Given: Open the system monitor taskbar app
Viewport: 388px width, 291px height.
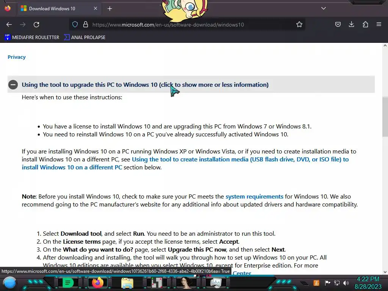Looking at the screenshot, I should click(x=216, y=283).
